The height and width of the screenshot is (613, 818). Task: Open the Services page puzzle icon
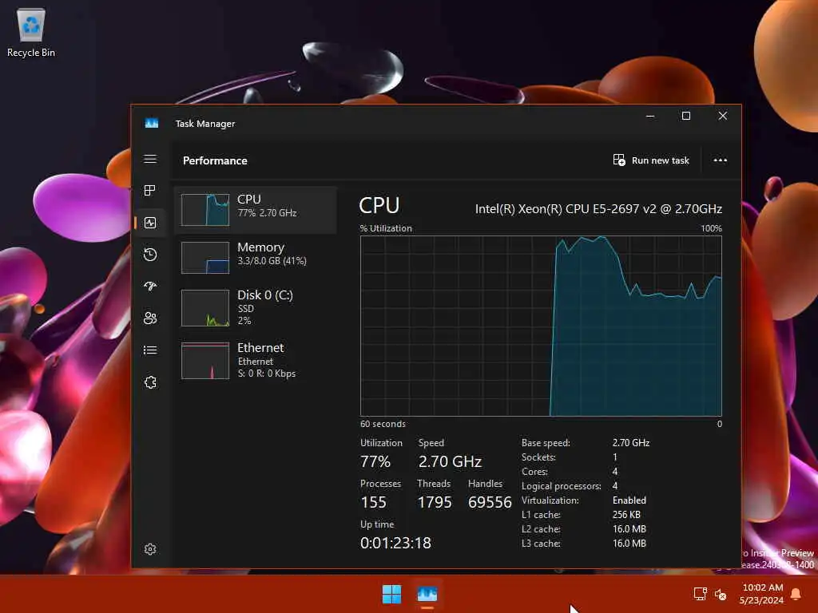click(150, 382)
